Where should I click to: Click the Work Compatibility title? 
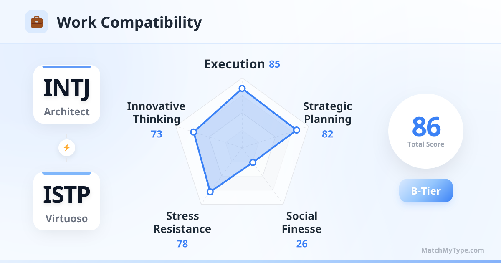129,22
